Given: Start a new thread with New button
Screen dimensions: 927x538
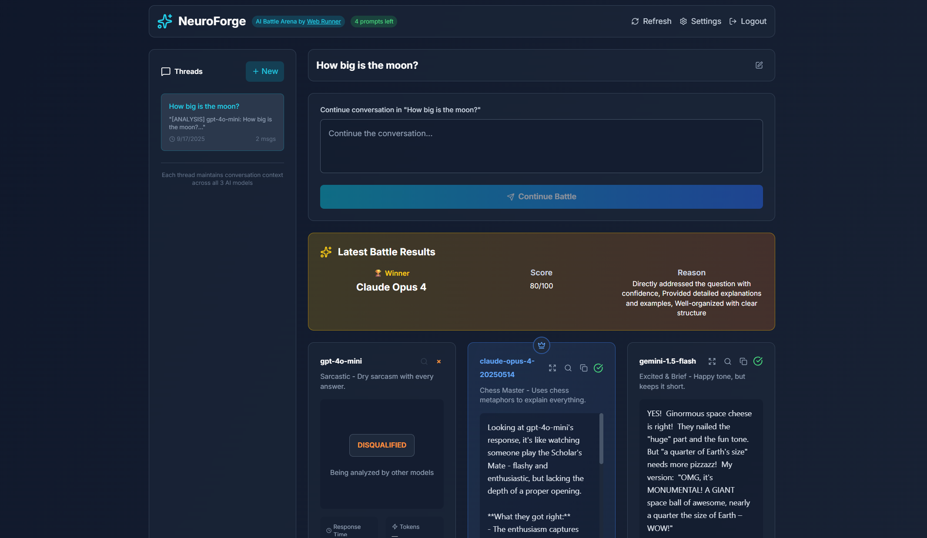Looking at the screenshot, I should point(265,71).
